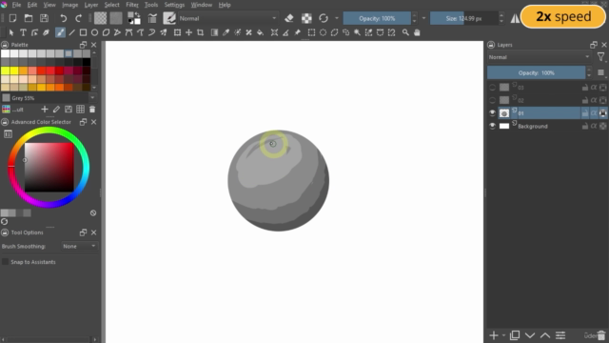The height and width of the screenshot is (343, 609).
Task: Select the Zoom magnifier tool
Action: click(405, 32)
